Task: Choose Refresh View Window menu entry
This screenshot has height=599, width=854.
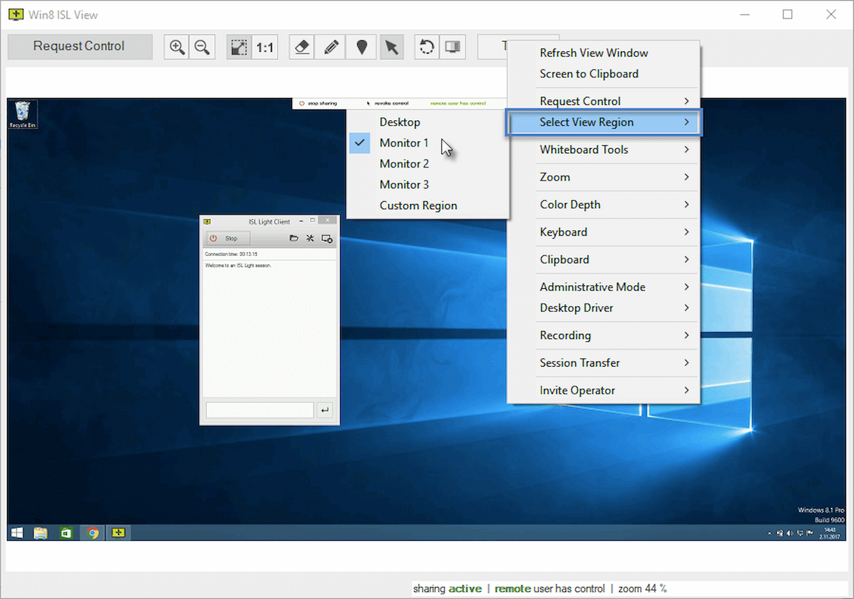Action: coord(593,53)
